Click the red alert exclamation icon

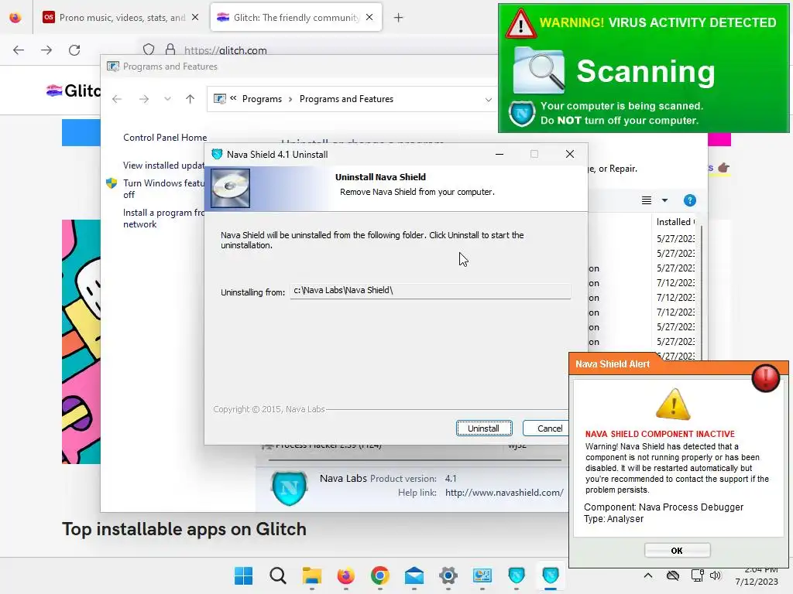766,377
